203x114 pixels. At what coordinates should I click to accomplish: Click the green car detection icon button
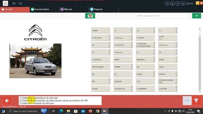[x=90, y=16]
